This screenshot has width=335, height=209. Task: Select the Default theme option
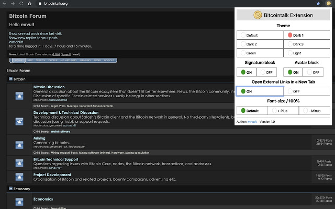[x=260, y=35]
